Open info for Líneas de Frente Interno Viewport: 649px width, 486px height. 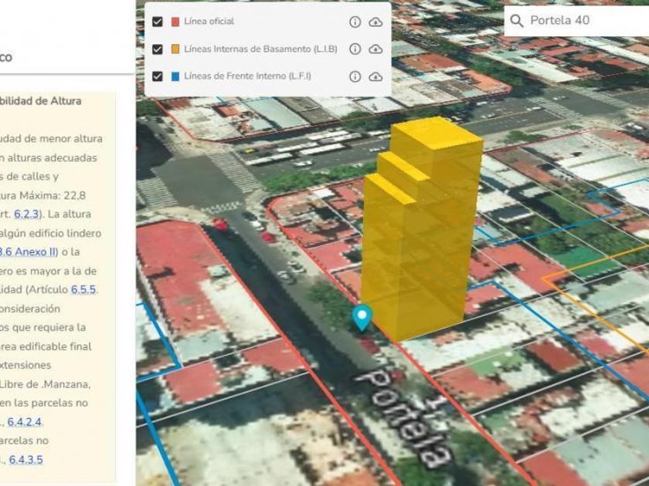pos(355,76)
